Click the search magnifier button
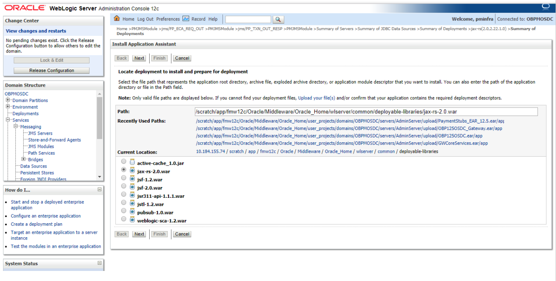The height and width of the screenshot is (281, 556). point(278,19)
